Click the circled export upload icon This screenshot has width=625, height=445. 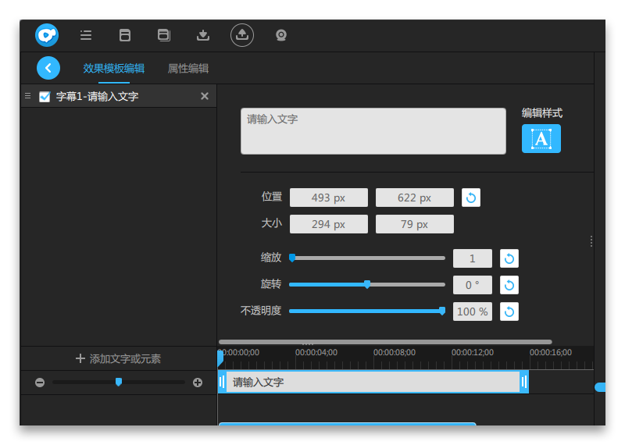[242, 35]
